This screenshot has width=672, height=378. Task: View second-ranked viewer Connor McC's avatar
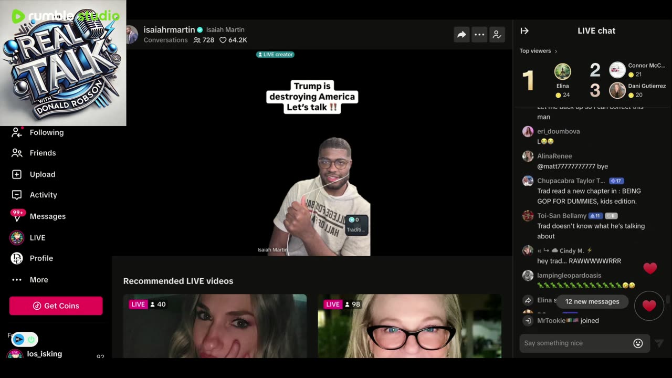(617, 70)
